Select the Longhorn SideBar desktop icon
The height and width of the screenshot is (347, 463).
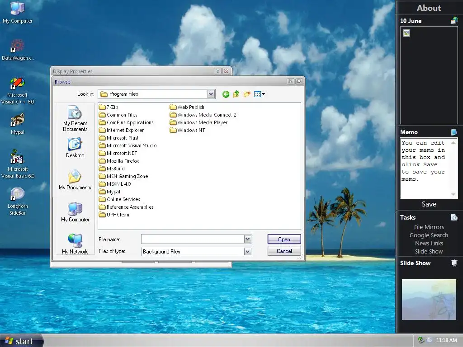point(18,201)
